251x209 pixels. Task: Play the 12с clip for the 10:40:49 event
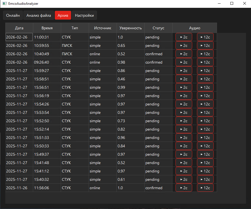click(205, 54)
